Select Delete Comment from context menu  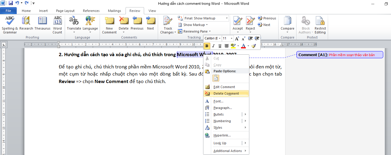[x=226, y=93]
